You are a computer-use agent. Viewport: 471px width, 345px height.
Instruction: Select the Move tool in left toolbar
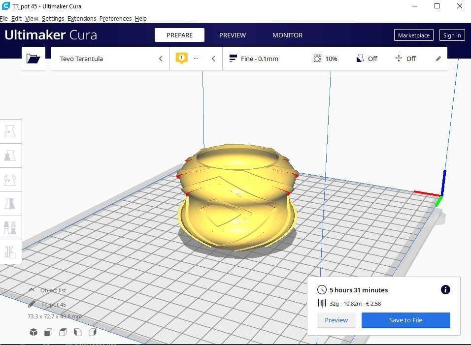(x=10, y=131)
